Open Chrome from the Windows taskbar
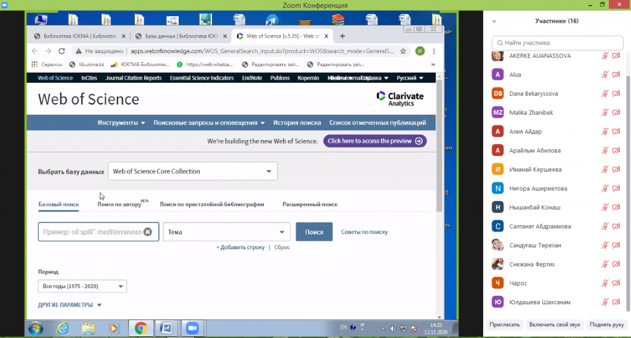 pyautogui.click(x=140, y=328)
